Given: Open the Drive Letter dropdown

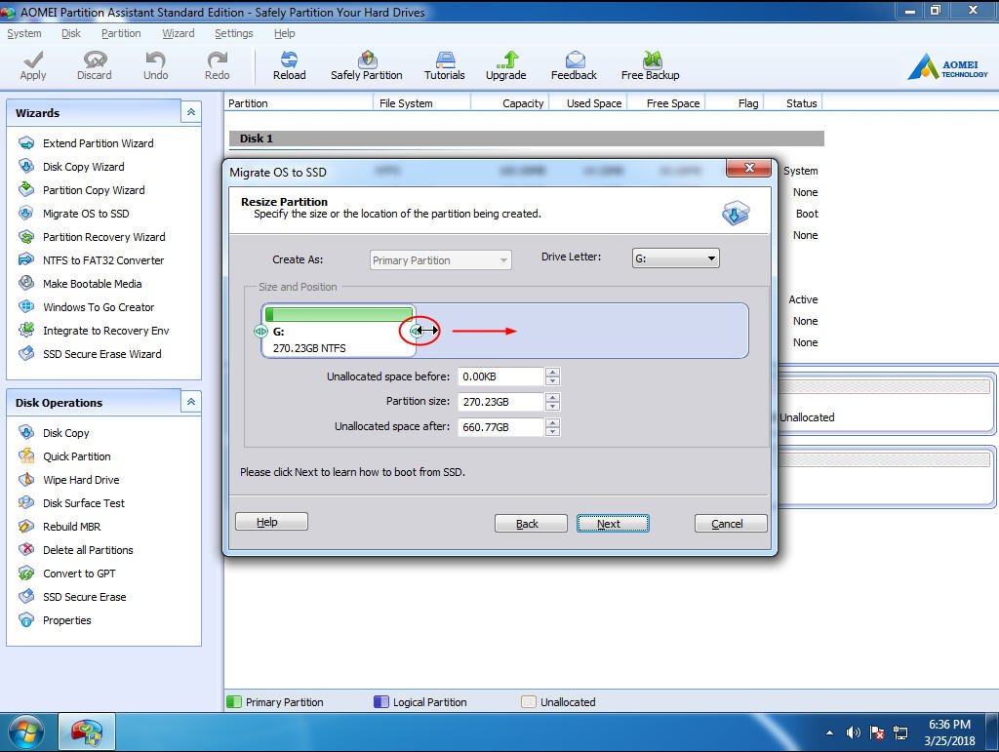Looking at the screenshot, I should click(675, 258).
